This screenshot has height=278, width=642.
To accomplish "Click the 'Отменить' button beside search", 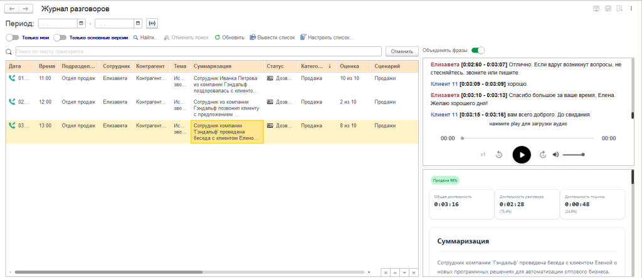I will coord(402,51).
